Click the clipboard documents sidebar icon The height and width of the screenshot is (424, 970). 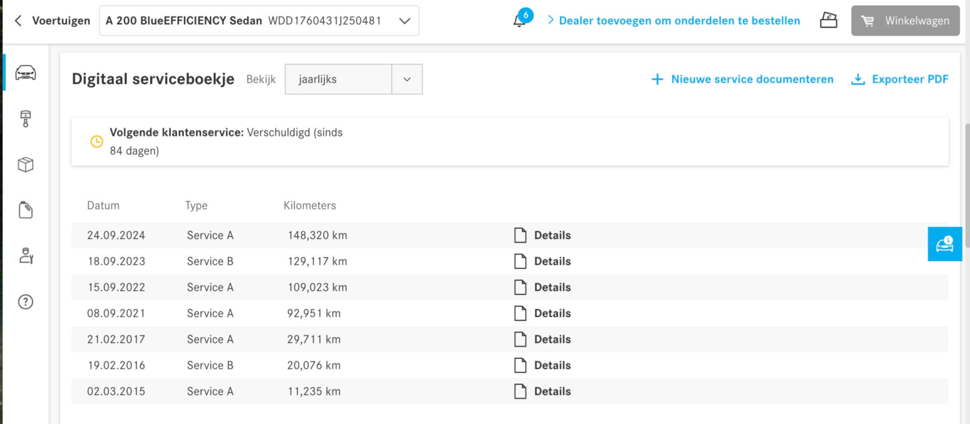click(x=26, y=210)
